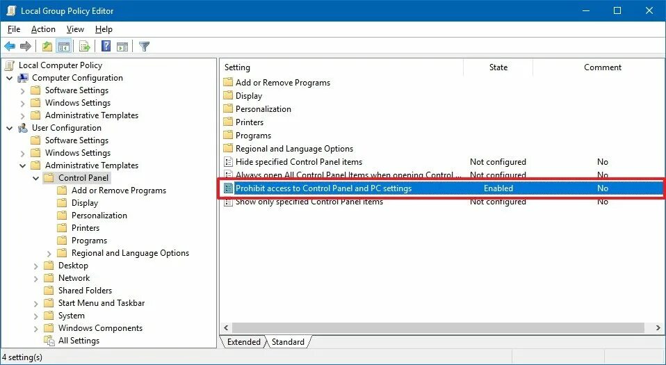Expand the Start Menu and Taskbar node
Screen dimensions: 666x365
(x=35, y=304)
